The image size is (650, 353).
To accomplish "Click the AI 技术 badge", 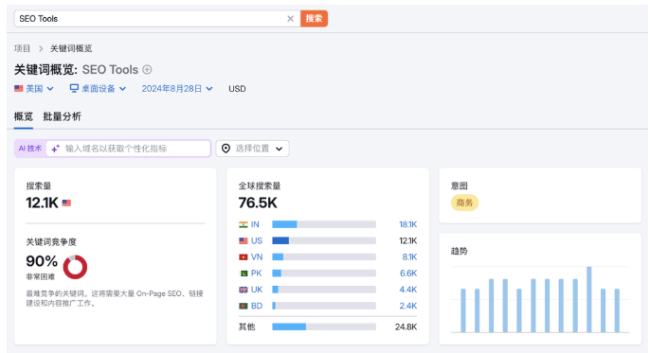I will 30,149.
